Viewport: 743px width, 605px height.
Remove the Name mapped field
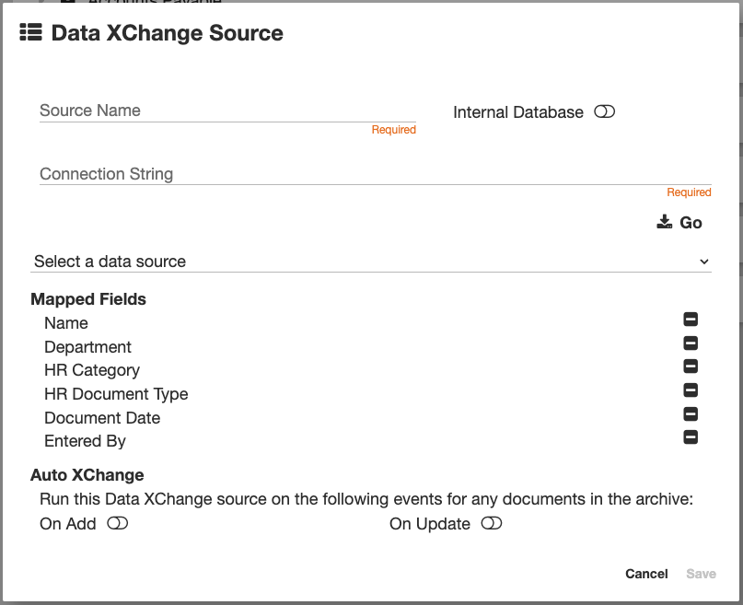tap(691, 320)
